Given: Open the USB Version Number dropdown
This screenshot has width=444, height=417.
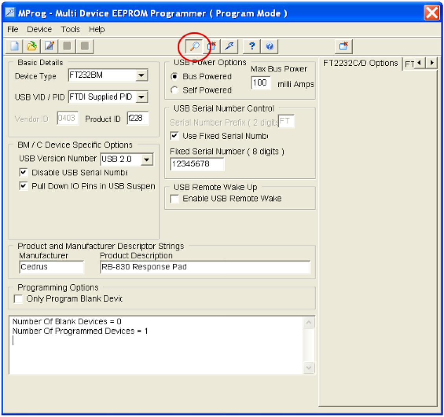Looking at the screenshot, I should 147,159.
